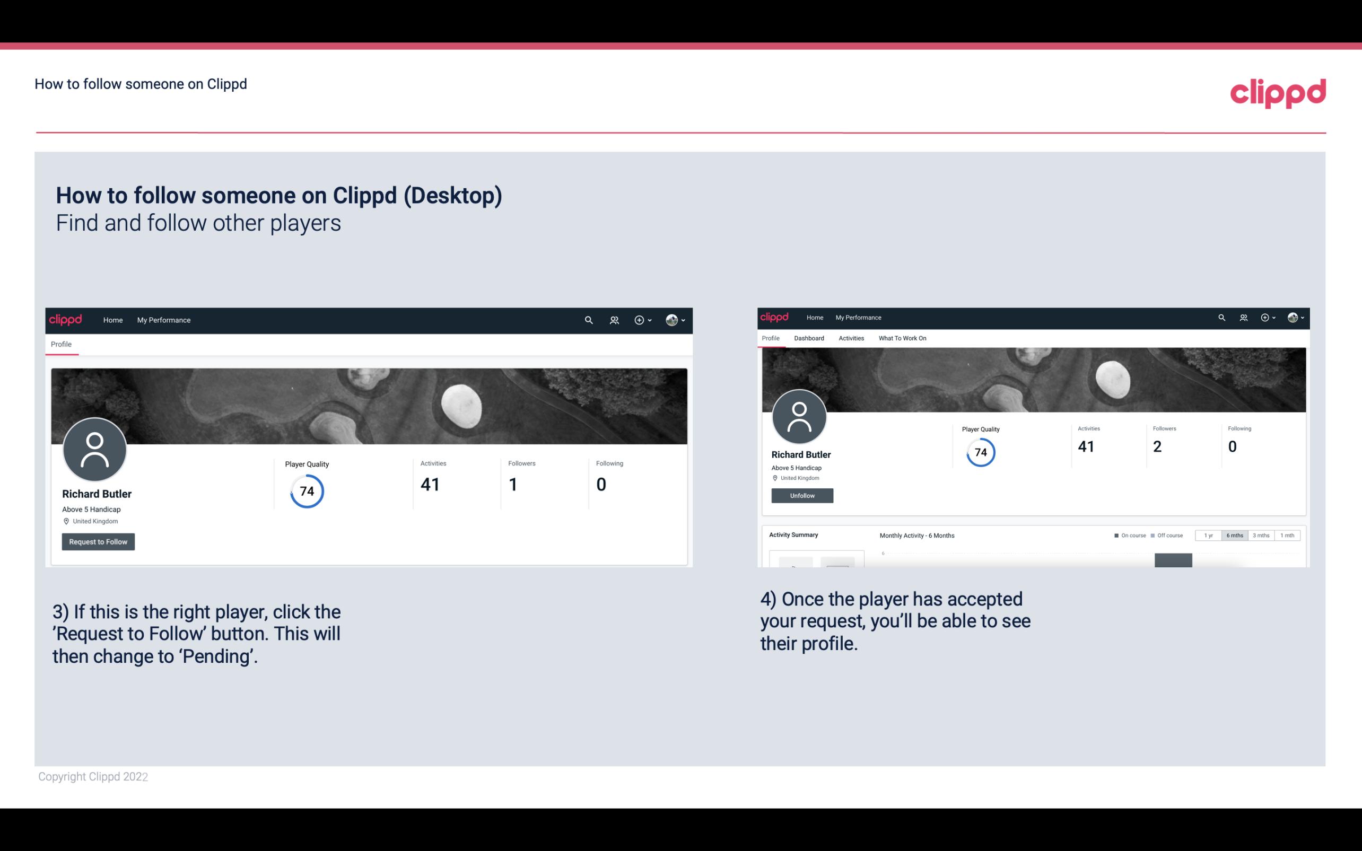This screenshot has width=1362, height=851.
Task: Select the '3 mths' activity range slider option
Action: [1260, 536]
